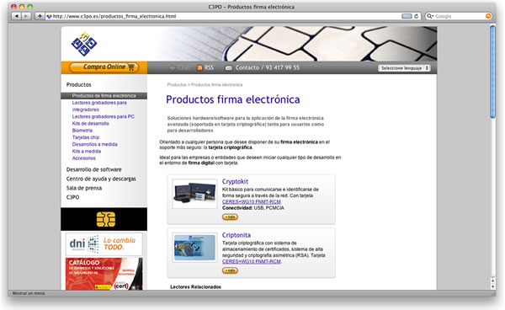505x310 pixels.
Task: Click the +info button under Criptonita
Action: [x=230, y=270]
